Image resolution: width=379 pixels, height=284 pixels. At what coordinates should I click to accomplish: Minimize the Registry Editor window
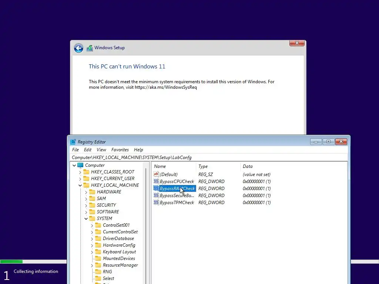click(x=316, y=142)
